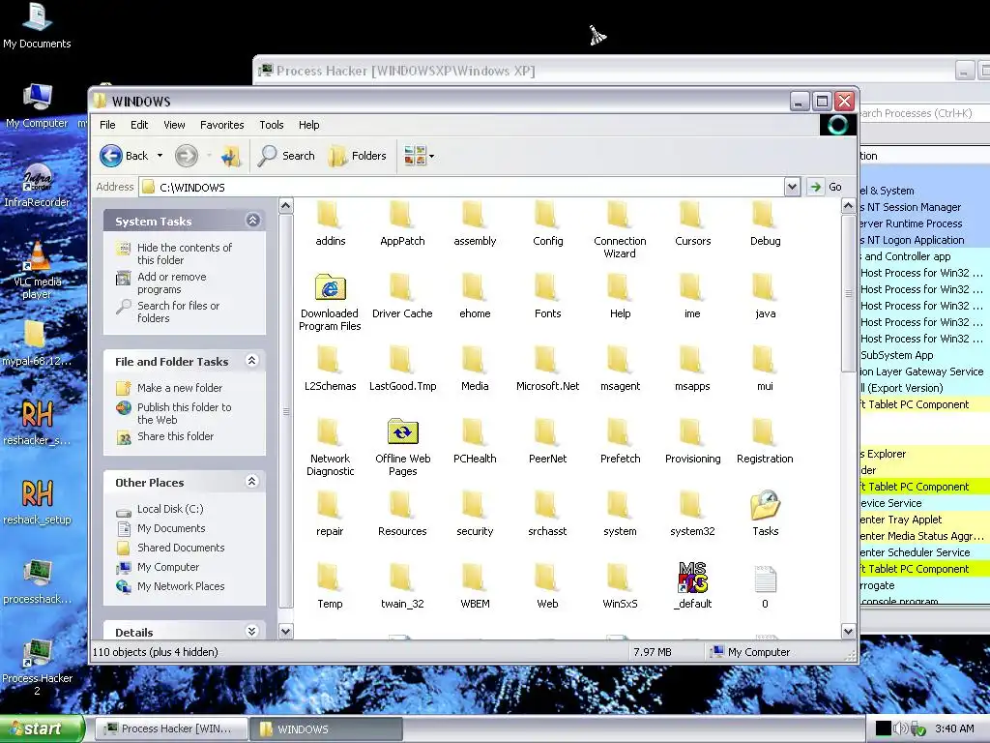Click the file list scroll down arrow
Image resolution: width=990 pixels, height=743 pixels.
click(x=848, y=631)
